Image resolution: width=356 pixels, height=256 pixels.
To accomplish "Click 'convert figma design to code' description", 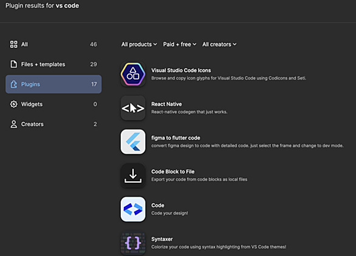I will (247, 146).
